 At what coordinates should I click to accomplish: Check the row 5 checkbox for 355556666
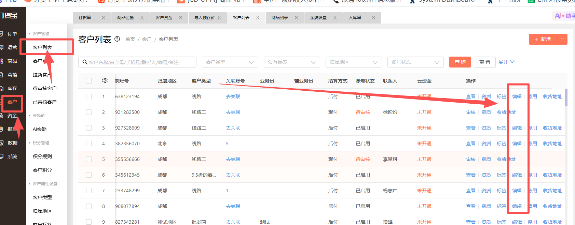pos(89,159)
